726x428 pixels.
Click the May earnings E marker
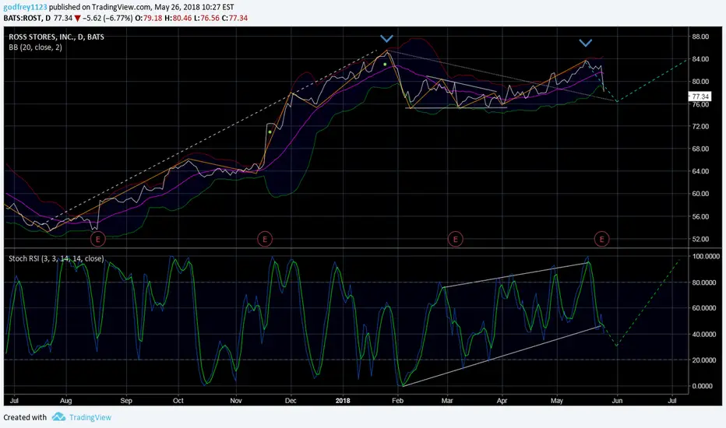point(602,239)
